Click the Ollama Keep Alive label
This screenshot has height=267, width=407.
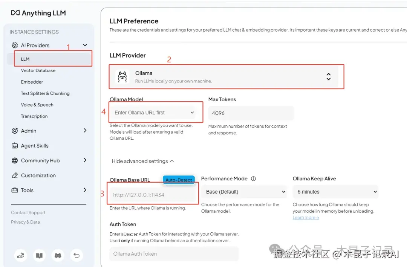coord(314,179)
